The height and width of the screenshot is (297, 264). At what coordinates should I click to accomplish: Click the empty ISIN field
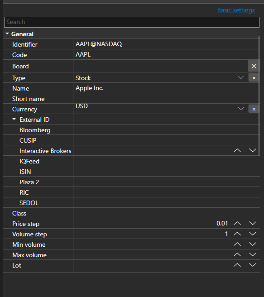click(167, 172)
